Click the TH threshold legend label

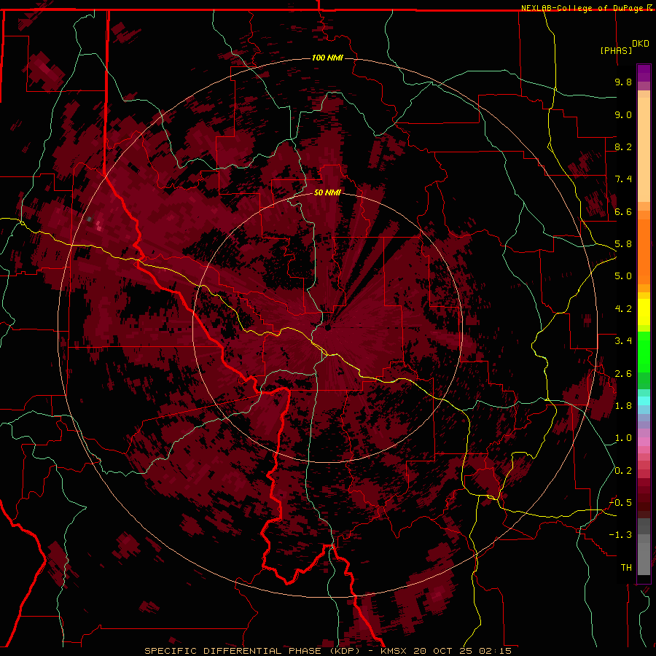(626, 568)
